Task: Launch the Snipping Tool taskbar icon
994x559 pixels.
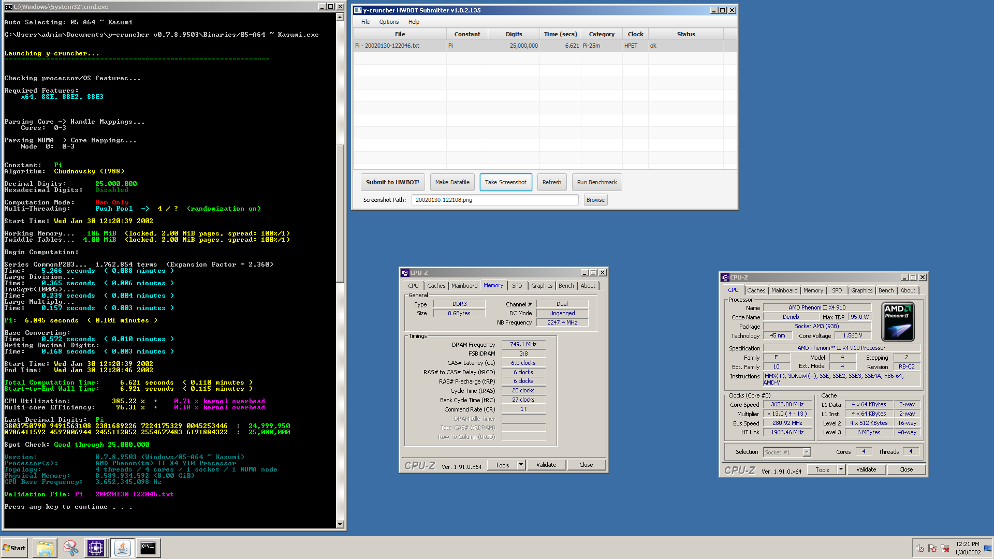Action: point(70,548)
